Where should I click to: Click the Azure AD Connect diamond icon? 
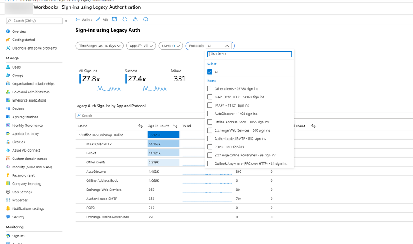tap(8, 150)
